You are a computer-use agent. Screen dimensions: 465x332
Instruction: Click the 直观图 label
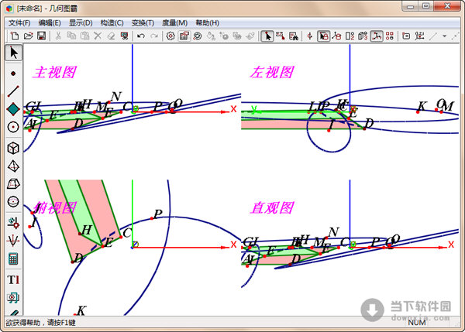click(272, 207)
